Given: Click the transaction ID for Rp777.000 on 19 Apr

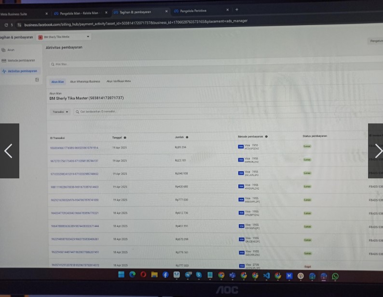Looking at the screenshot, I should [x=74, y=200].
